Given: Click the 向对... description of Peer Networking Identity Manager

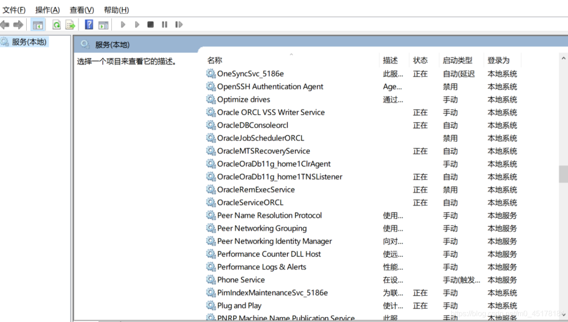Looking at the screenshot, I should [x=393, y=241].
